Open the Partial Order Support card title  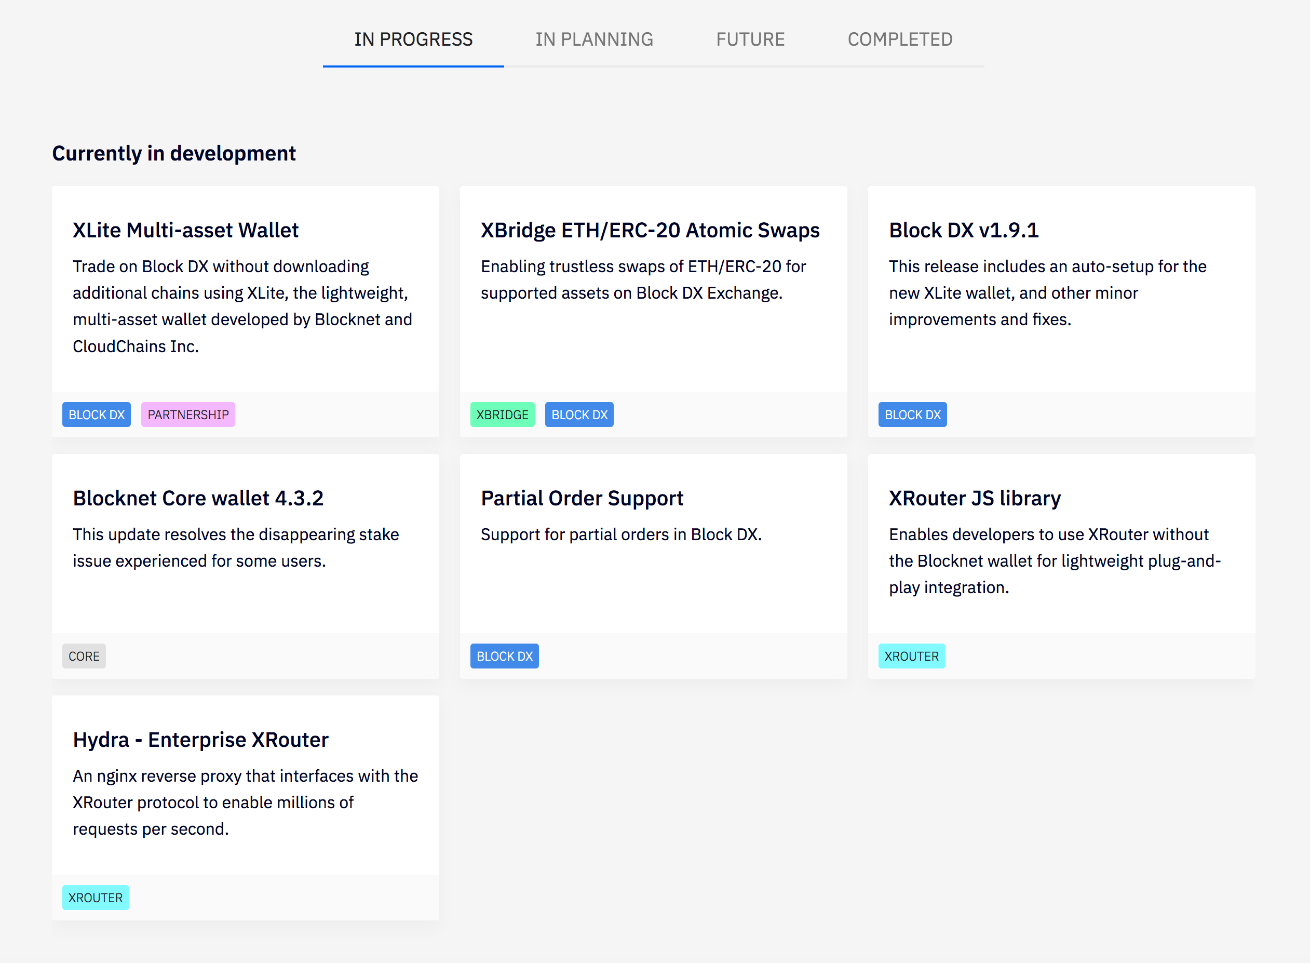point(582,499)
